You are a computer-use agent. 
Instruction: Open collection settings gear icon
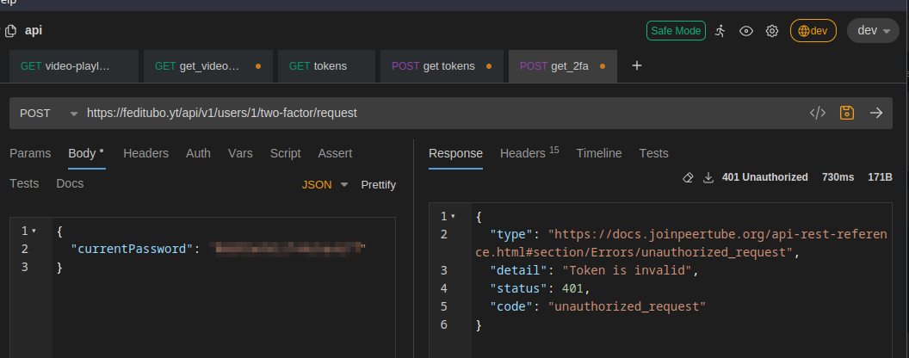click(771, 31)
